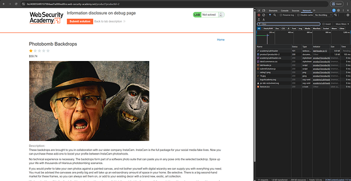Filter requests by Fetch/XHR

tap(268, 28)
